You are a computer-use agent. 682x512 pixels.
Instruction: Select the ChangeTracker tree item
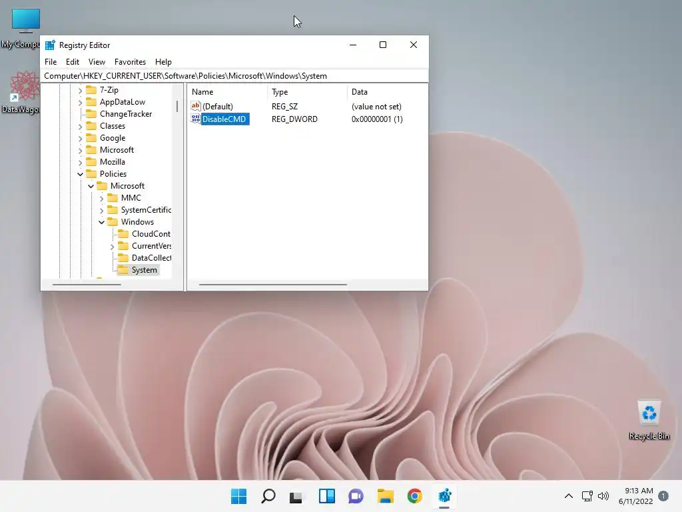pyautogui.click(x=126, y=113)
